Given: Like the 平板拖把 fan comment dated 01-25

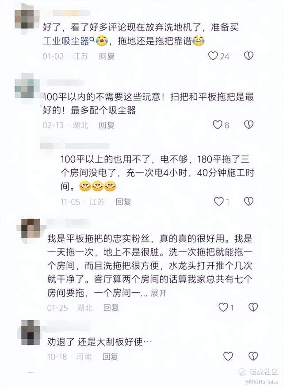Looking at the screenshot, I should click(x=223, y=307).
